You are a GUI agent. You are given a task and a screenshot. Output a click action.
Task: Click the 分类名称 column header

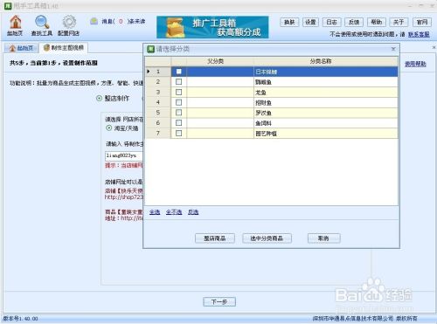(x=325, y=61)
